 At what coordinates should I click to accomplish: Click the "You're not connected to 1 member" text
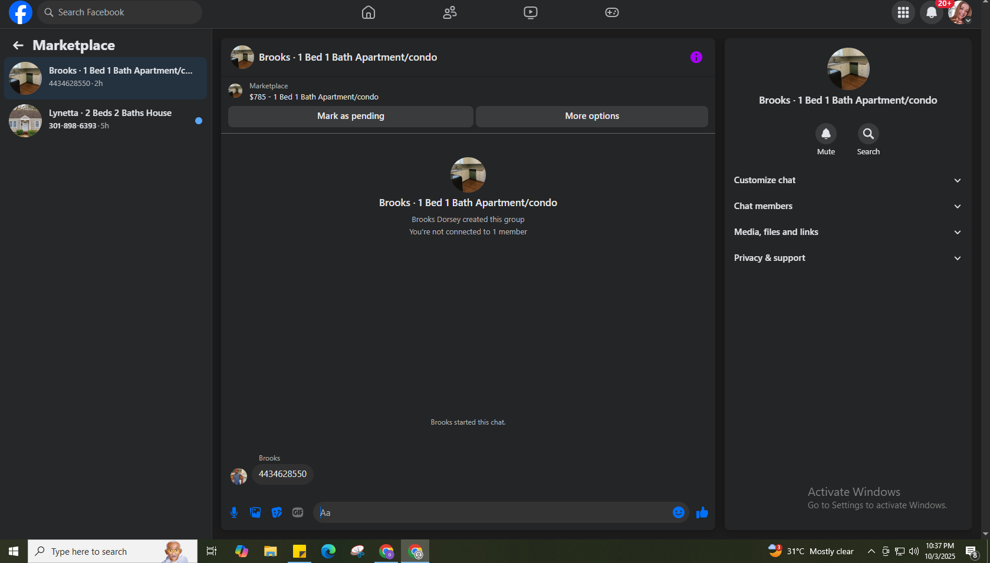point(468,232)
